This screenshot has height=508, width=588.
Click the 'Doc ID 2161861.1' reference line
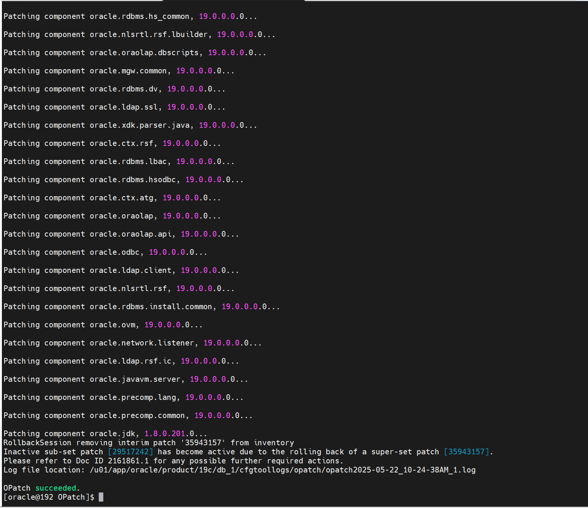173,461
